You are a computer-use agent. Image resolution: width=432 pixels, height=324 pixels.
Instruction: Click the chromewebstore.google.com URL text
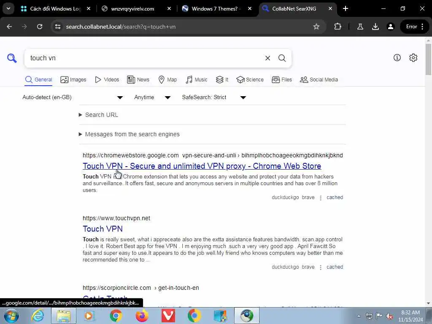[131, 155]
